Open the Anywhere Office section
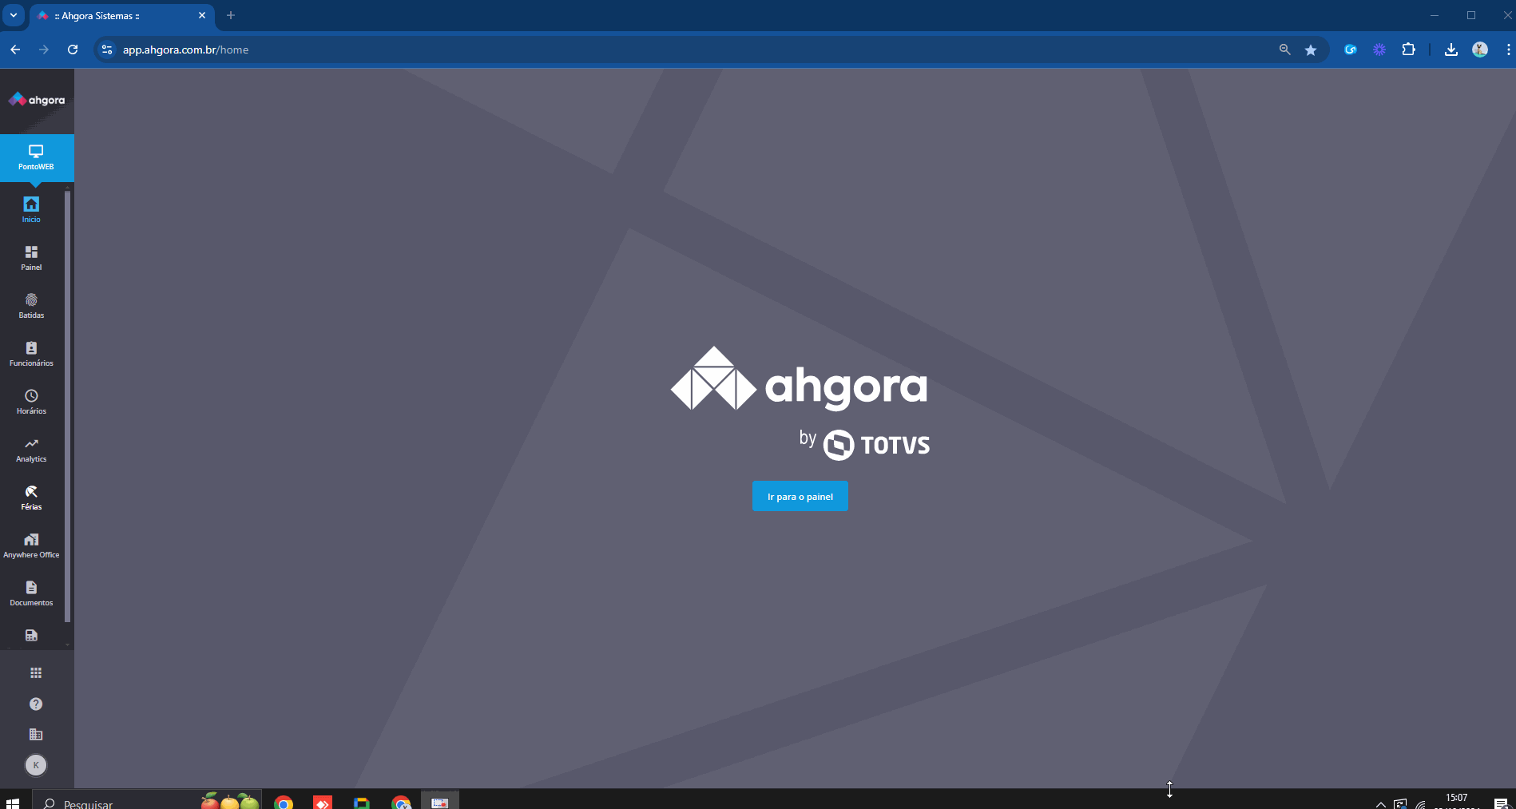This screenshot has width=1516, height=809. 31,545
